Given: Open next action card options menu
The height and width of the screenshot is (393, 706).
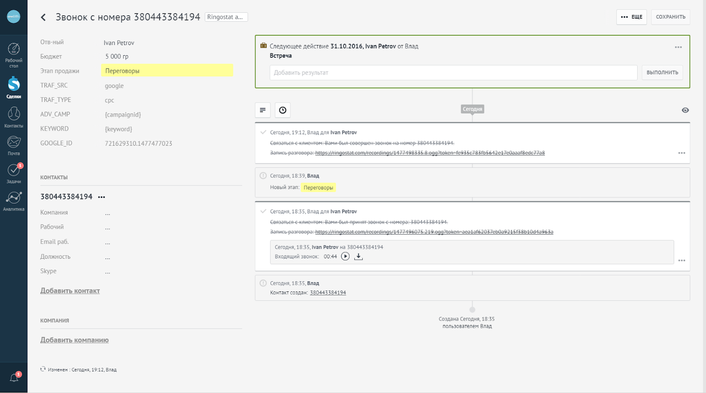Looking at the screenshot, I should click(x=678, y=47).
